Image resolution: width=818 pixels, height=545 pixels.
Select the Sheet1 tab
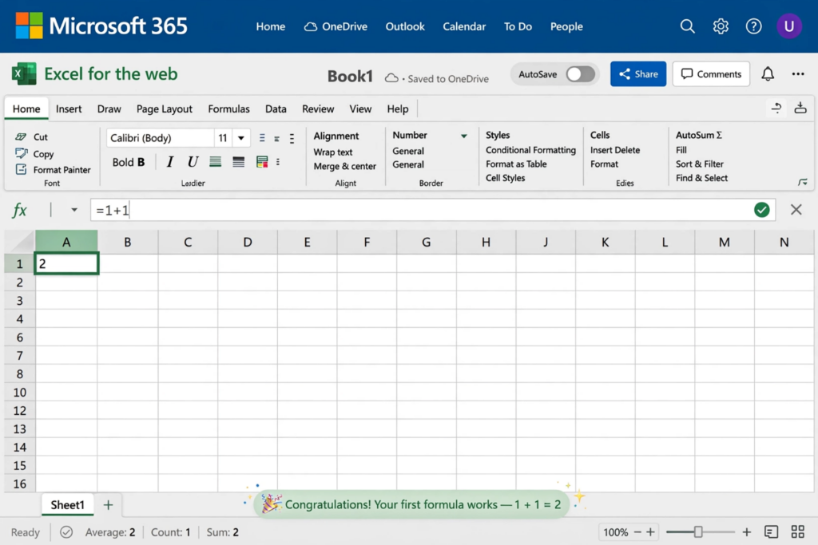(67, 505)
